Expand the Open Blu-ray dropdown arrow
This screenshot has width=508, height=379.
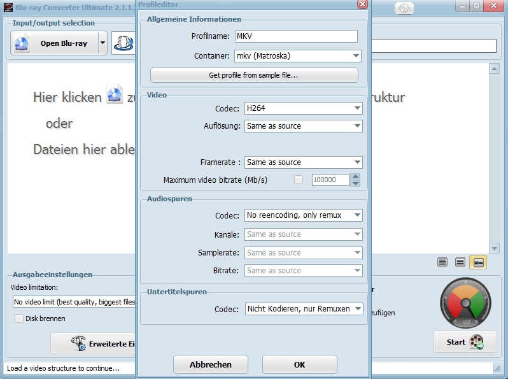[x=102, y=43]
